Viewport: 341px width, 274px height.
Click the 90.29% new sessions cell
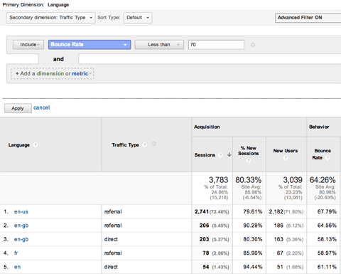coord(253,226)
